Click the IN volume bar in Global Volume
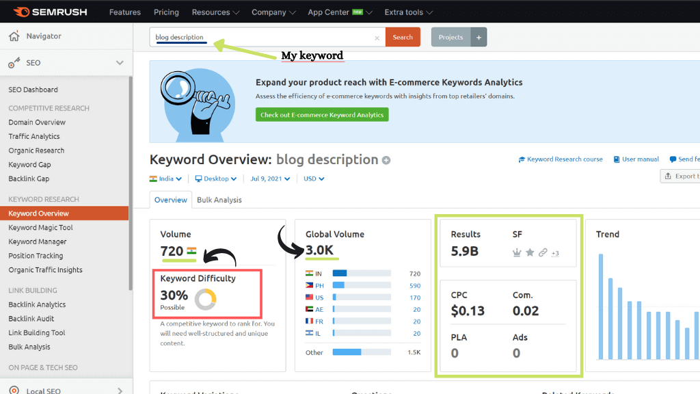Image resolution: width=700 pixels, height=394 pixels. click(x=362, y=274)
